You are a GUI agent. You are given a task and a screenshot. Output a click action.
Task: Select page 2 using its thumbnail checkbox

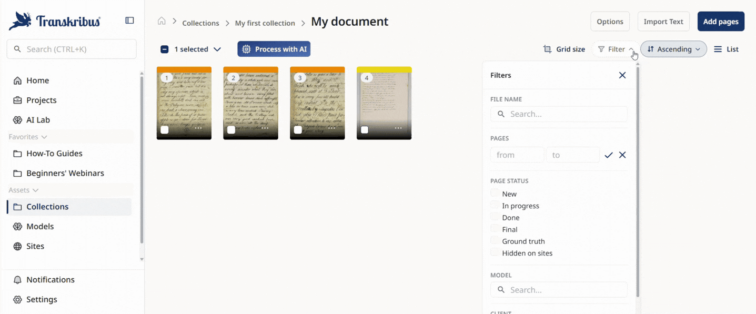click(x=230, y=129)
